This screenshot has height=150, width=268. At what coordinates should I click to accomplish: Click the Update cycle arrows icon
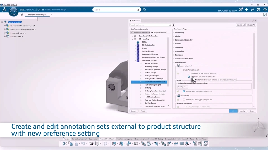point(105,144)
